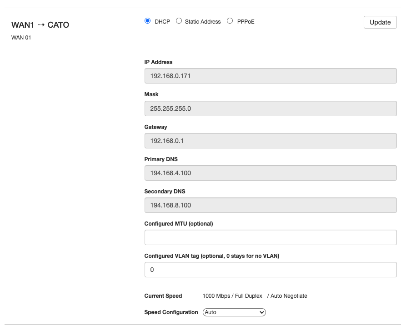Click the PPPoE label text

point(246,22)
